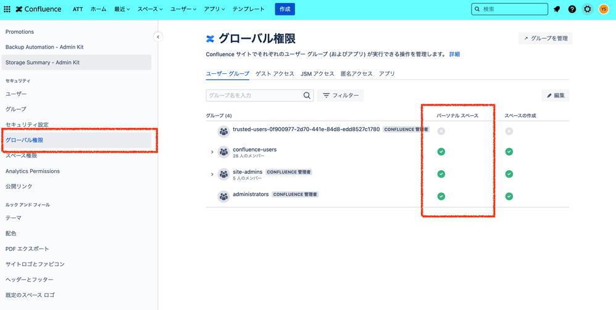Click the confluence-users group avatar icon
Image resolution: width=616 pixels, height=310 pixels.
pyautogui.click(x=223, y=152)
